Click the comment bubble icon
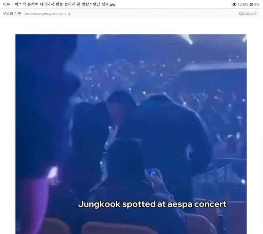The image size is (263, 234). click(251, 5)
